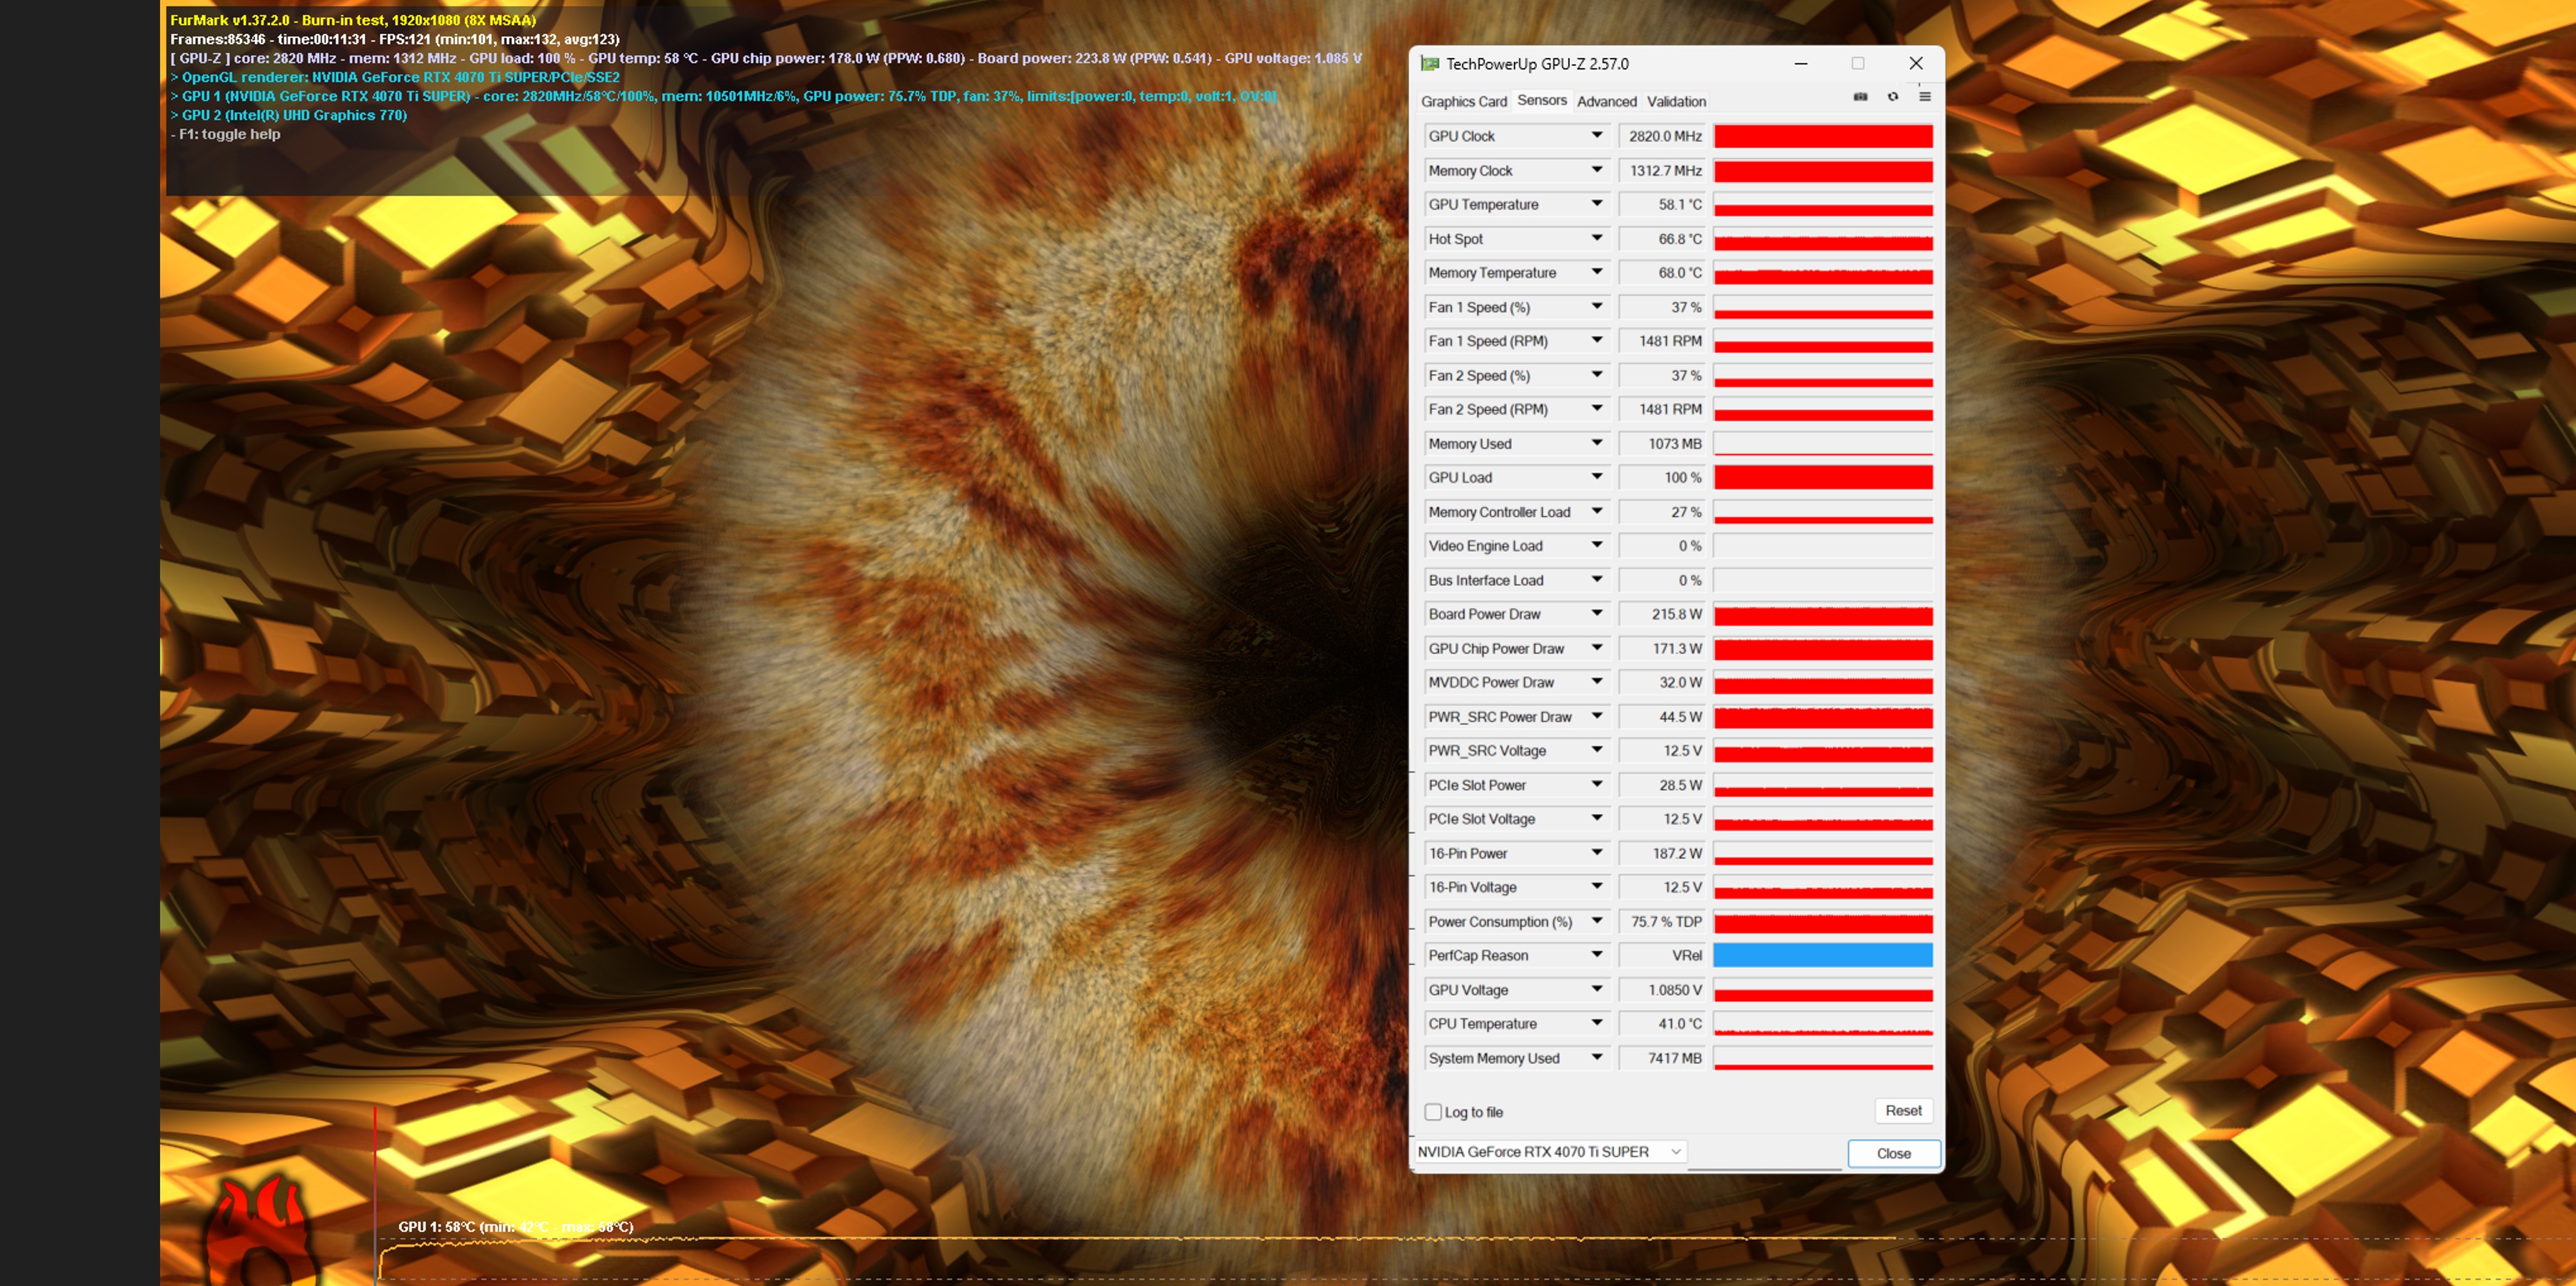Open the Advanced tab
Screen dimensions: 2576x1286
point(1606,101)
